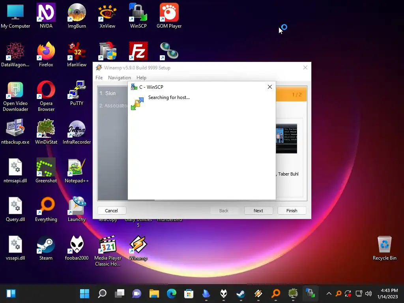Select the Greenshot desktop icon
This screenshot has width=404, height=303.
tap(46, 170)
